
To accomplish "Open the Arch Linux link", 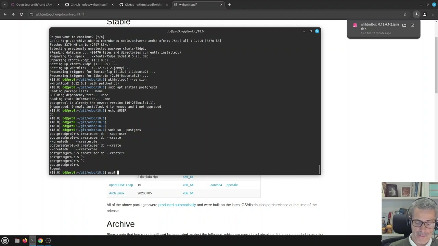I will pos(117,193).
